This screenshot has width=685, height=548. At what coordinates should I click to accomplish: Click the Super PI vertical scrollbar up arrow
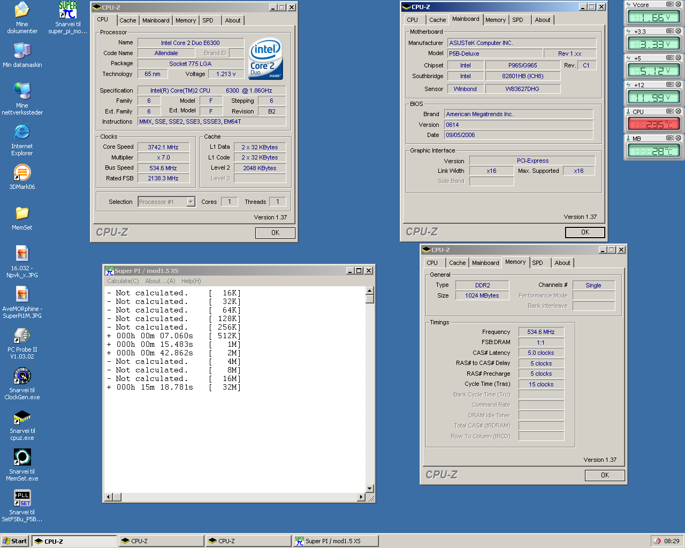(x=369, y=291)
